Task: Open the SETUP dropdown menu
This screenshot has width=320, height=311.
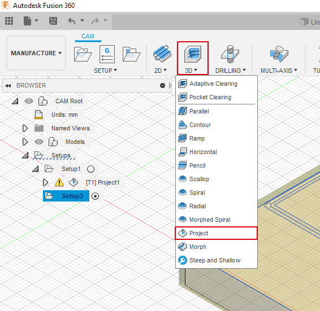Action: [105, 71]
